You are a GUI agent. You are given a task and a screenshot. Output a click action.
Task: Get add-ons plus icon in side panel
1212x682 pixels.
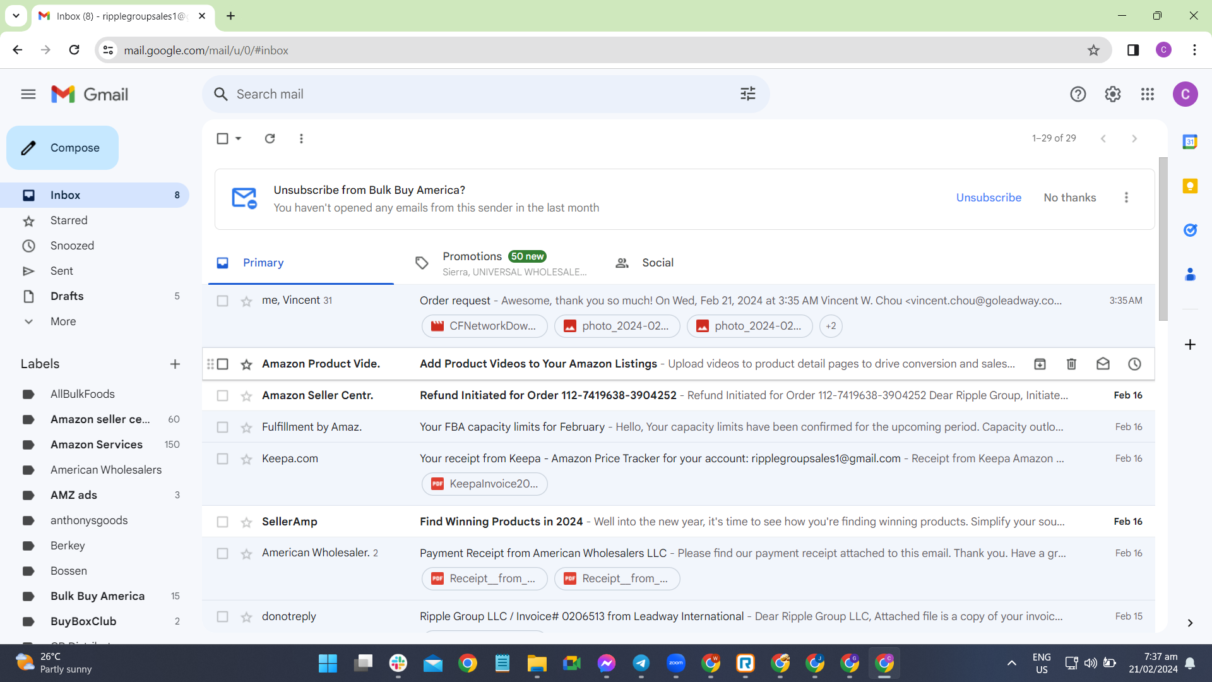[x=1190, y=345]
